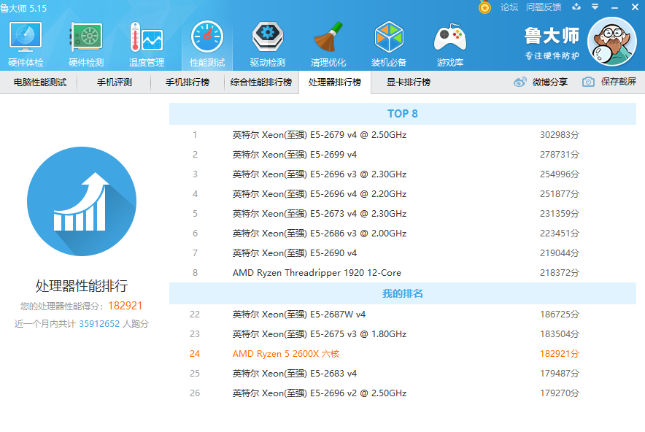Select Xeon E5-2679 v4 @ 2.50GHz row
The height and width of the screenshot is (432, 645).
pos(402,135)
